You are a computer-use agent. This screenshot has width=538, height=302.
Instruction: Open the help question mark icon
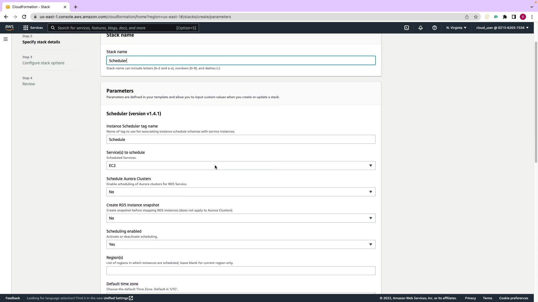tap(435, 28)
